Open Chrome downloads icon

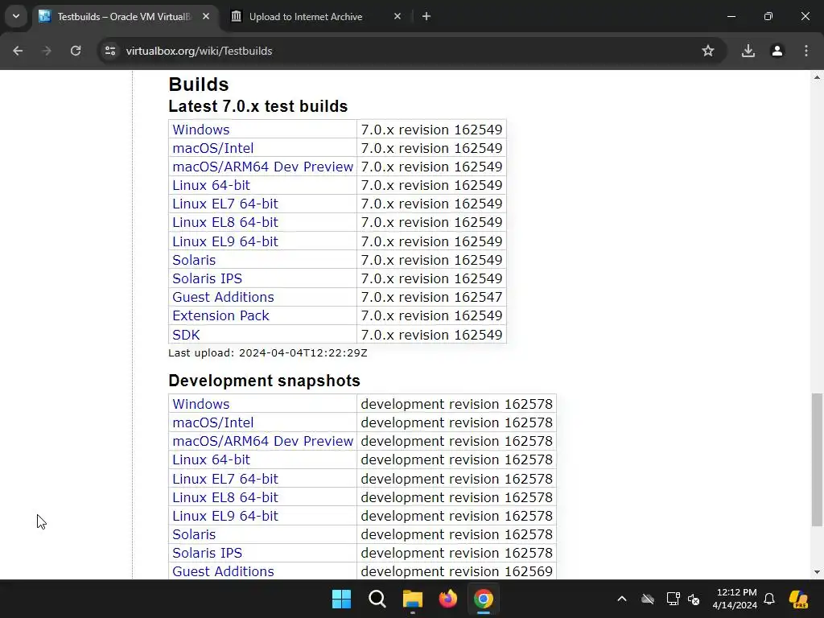[x=748, y=51]
